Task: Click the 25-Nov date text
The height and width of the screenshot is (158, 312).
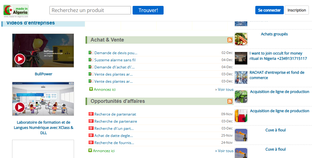Action: coord(227,135)
